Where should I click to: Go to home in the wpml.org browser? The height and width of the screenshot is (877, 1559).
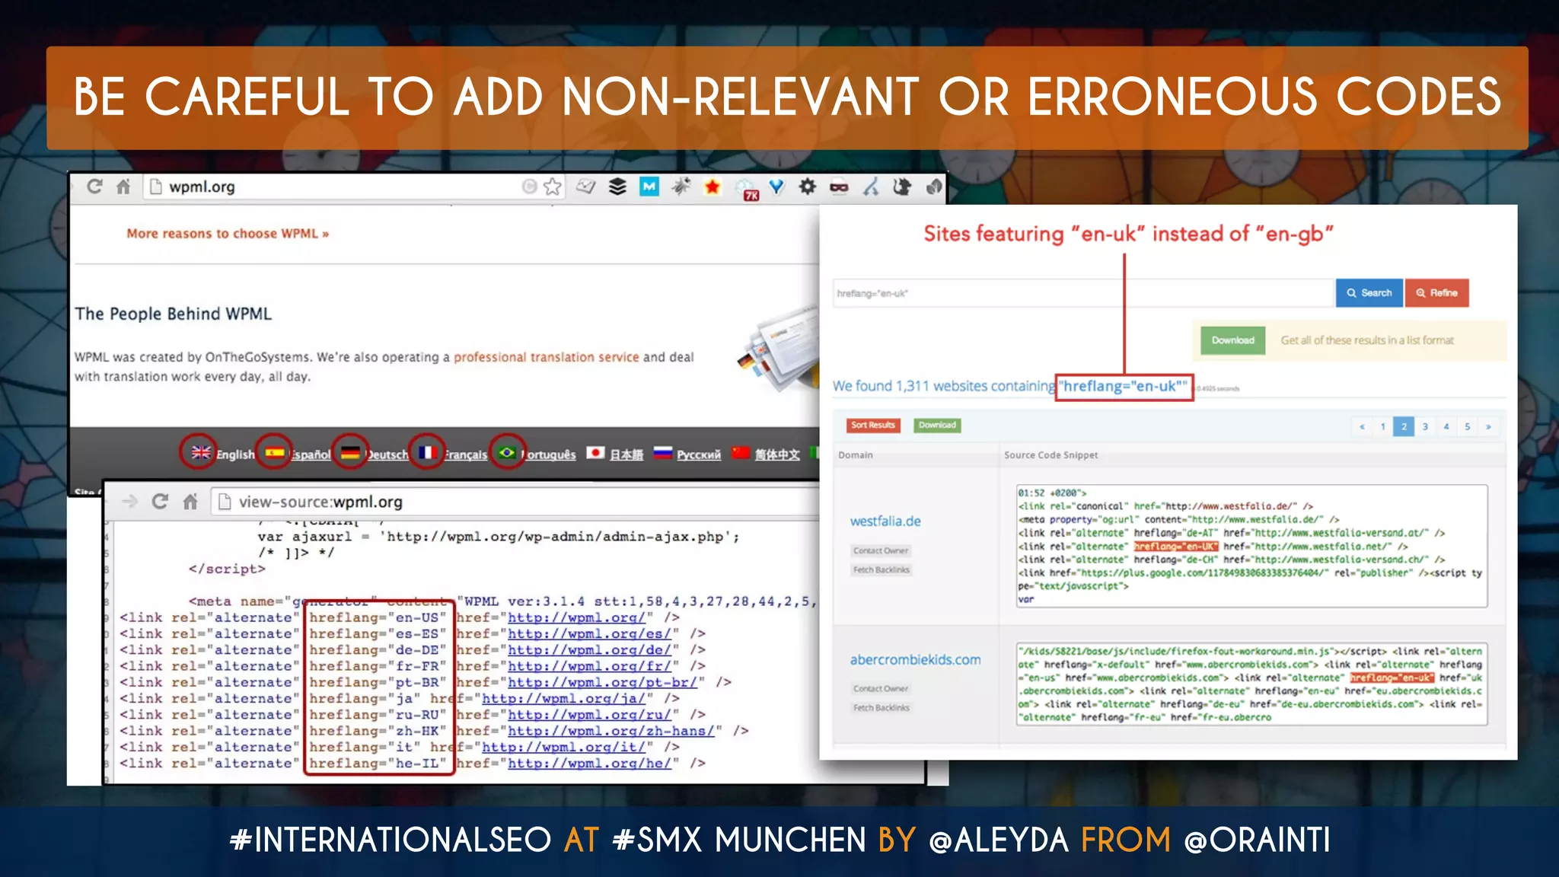(x=123, y=187)
